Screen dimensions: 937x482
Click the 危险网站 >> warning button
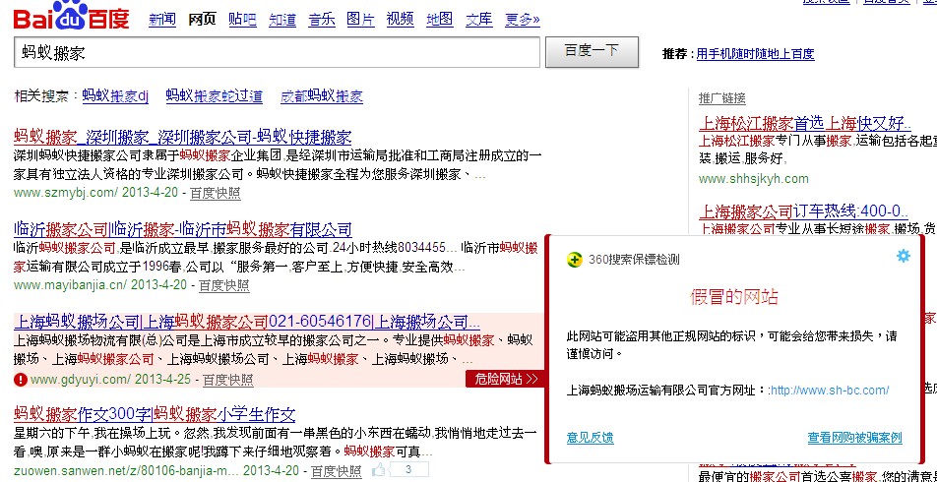pyautogui.click(x=505, y=379)
